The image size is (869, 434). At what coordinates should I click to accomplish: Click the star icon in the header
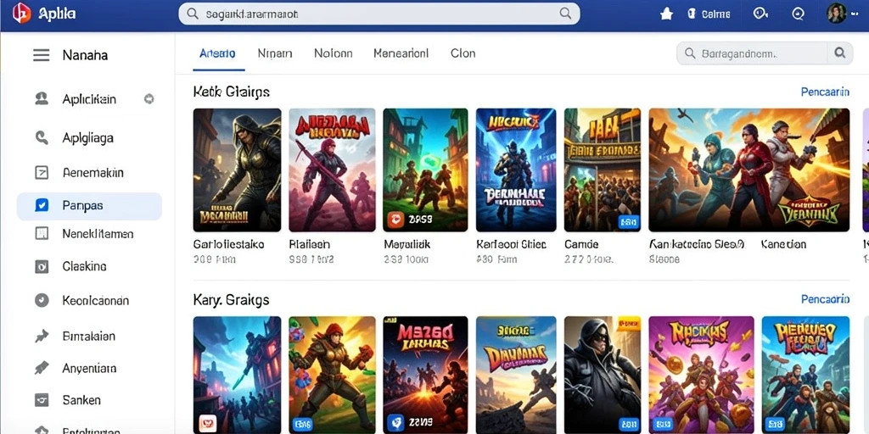(666, 14)
